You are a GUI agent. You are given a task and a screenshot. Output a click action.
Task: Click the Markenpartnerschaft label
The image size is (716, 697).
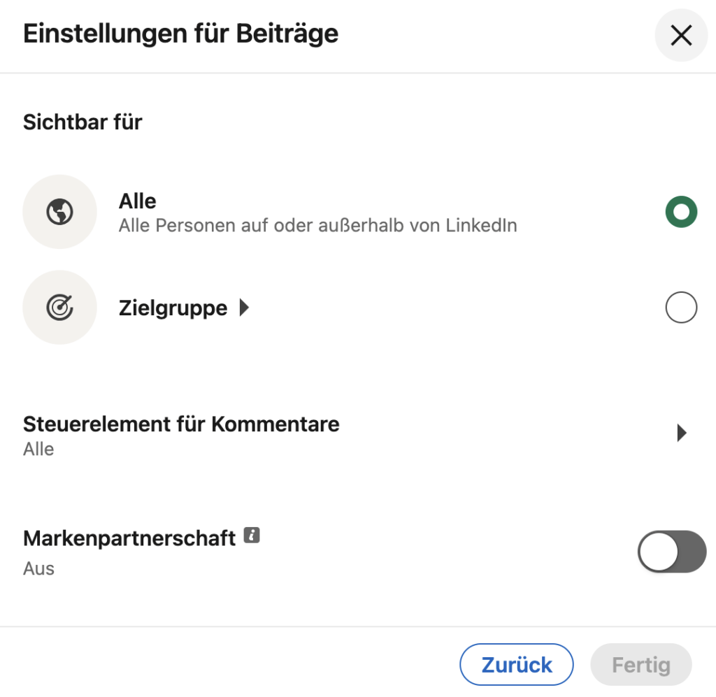coord(129,538)
